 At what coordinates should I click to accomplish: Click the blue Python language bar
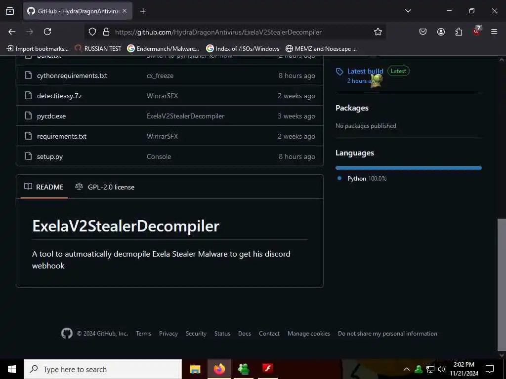(408, 168)
